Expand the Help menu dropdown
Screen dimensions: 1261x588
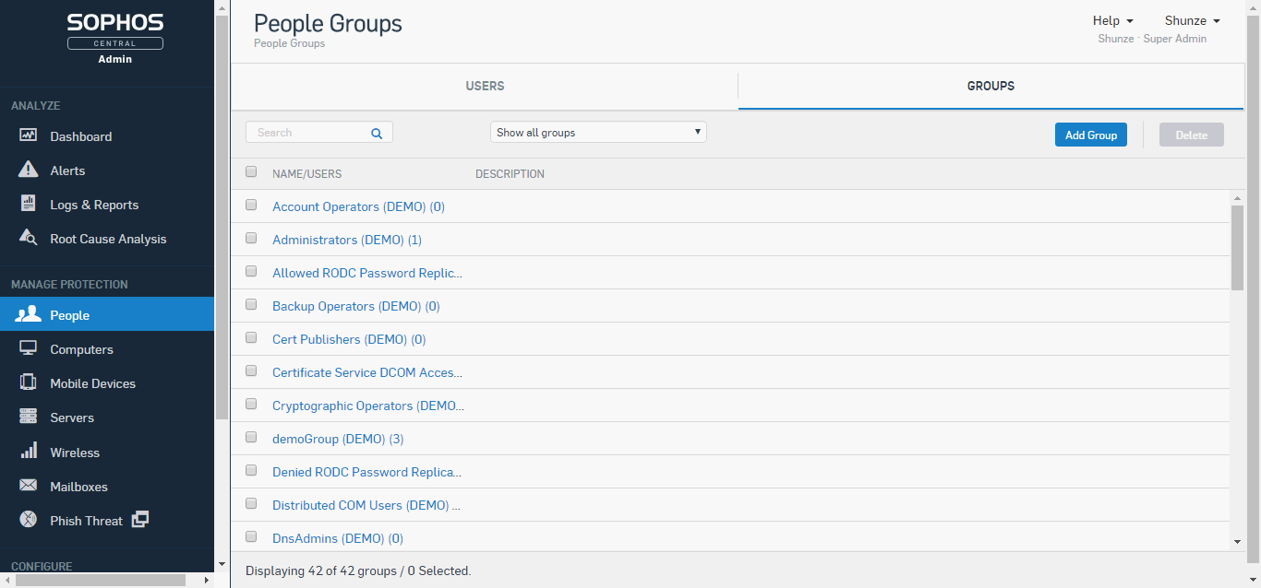[1112, 20]
